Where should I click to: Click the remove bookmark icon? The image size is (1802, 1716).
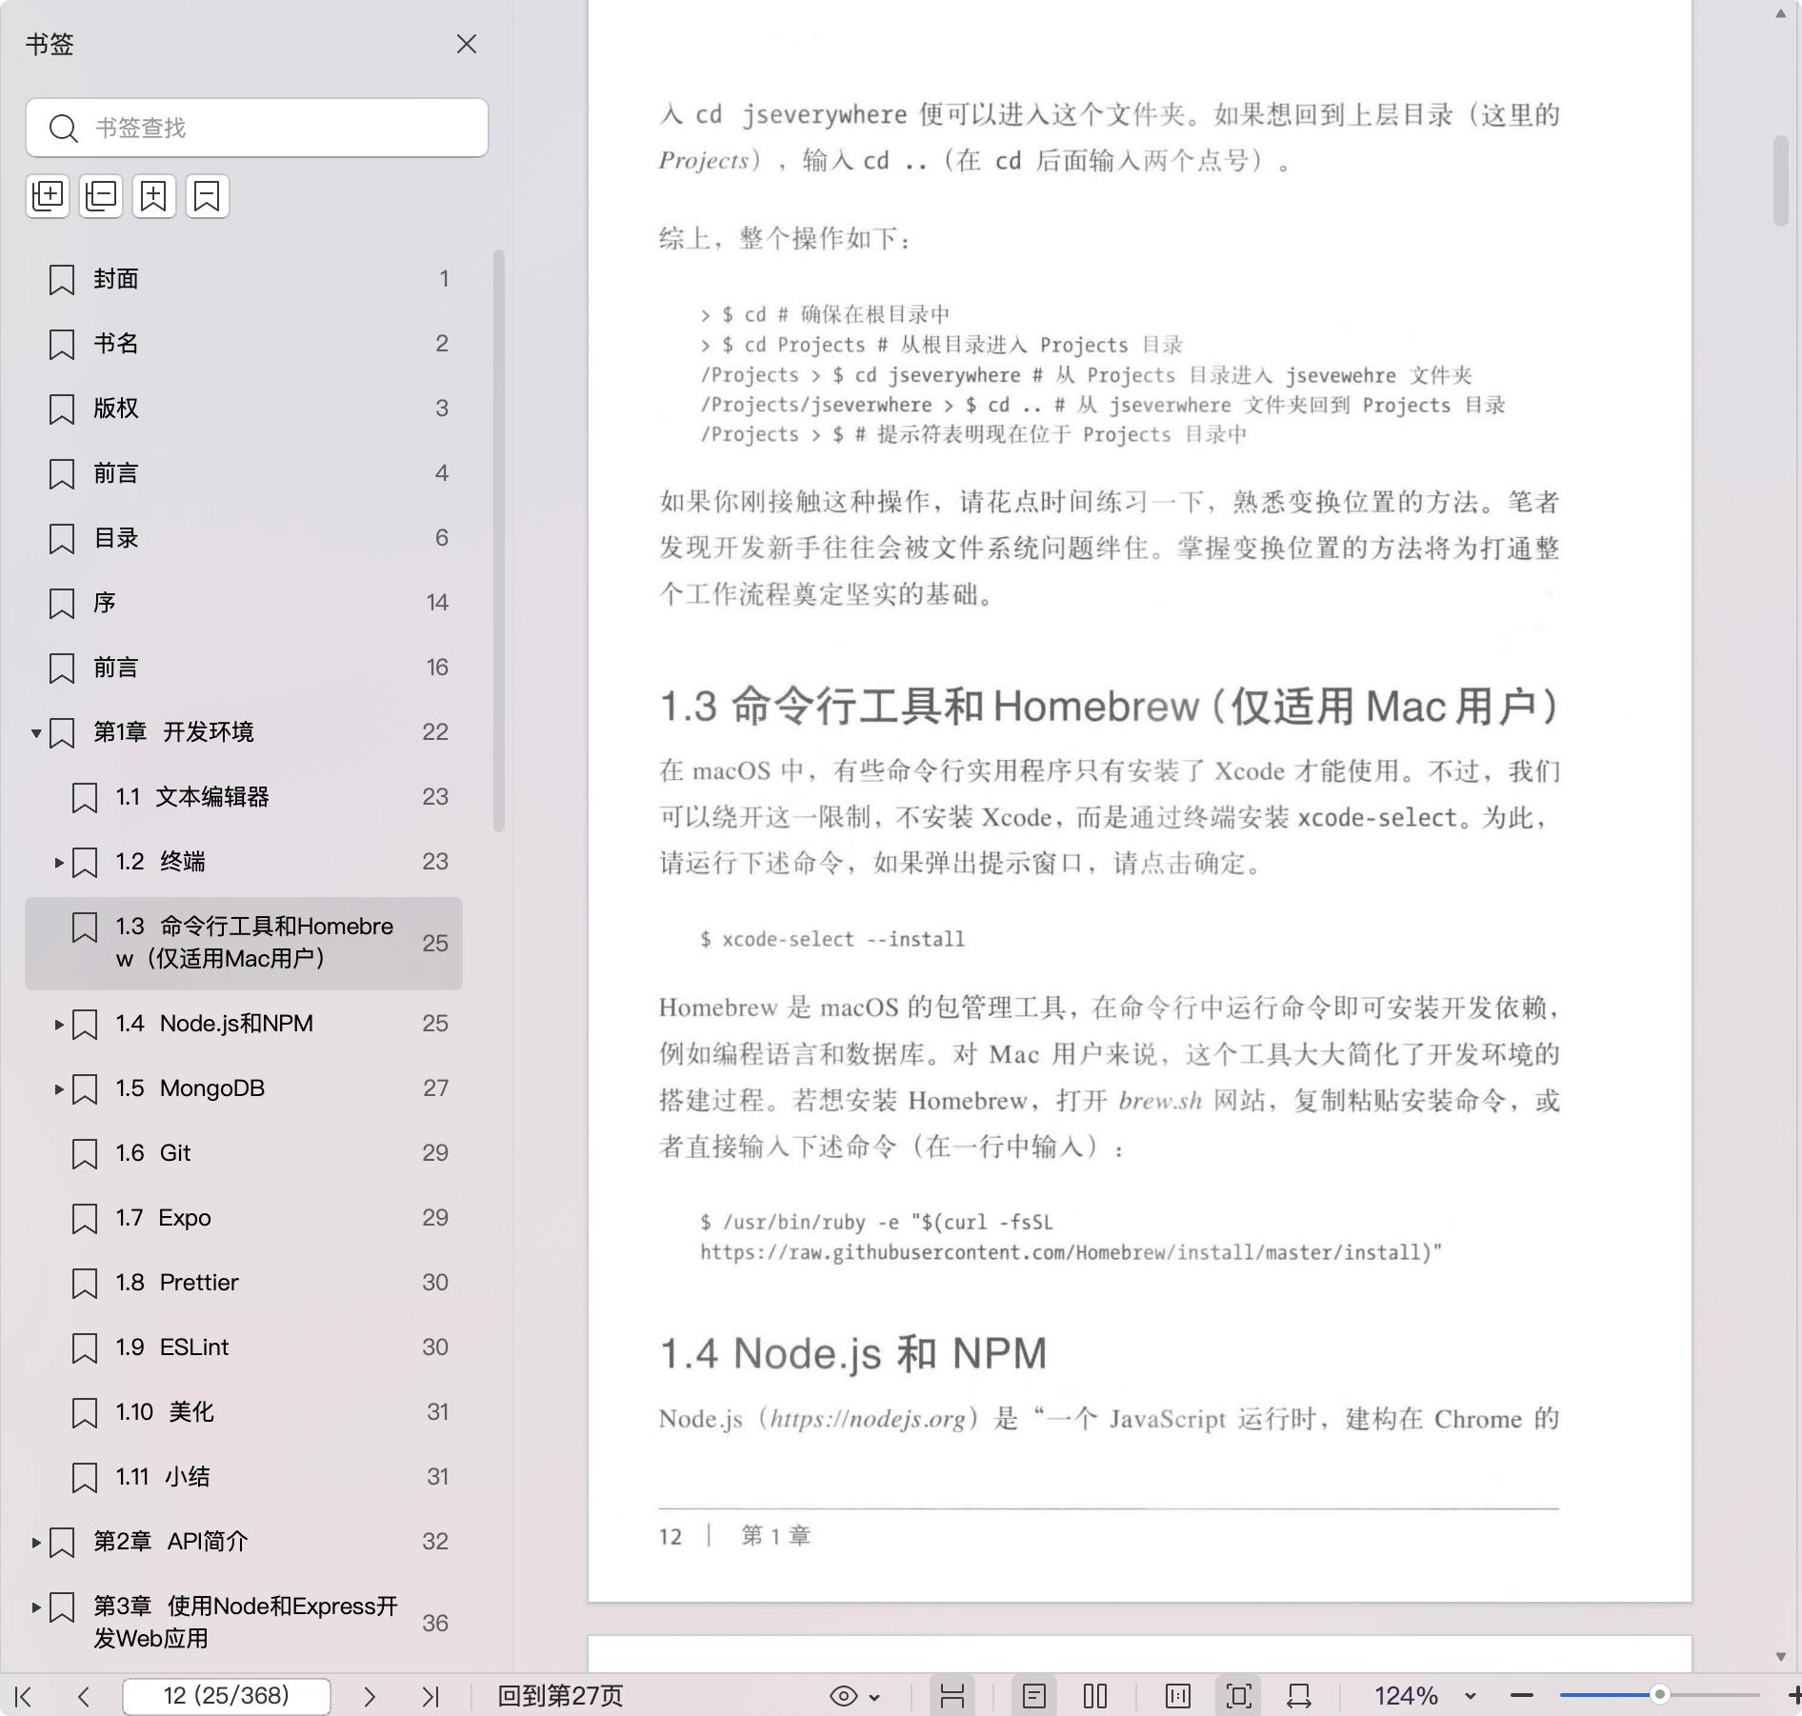(x=208, y=196)
